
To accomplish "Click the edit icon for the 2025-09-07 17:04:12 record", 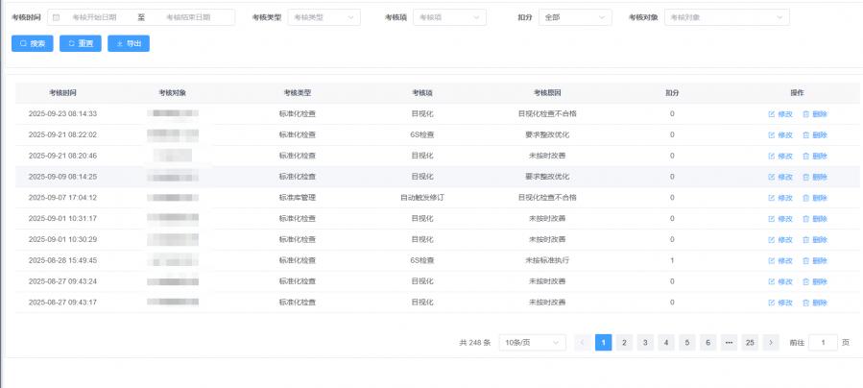I will (771, 198).
